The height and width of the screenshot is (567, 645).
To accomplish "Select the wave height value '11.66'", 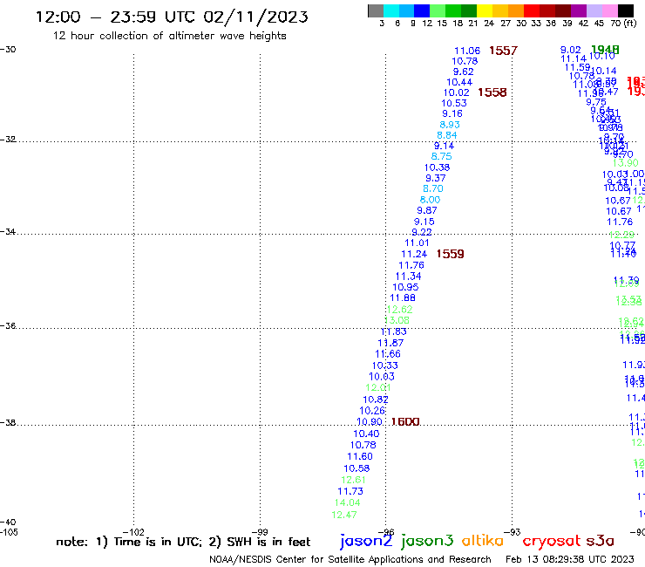I will point(388,354).
